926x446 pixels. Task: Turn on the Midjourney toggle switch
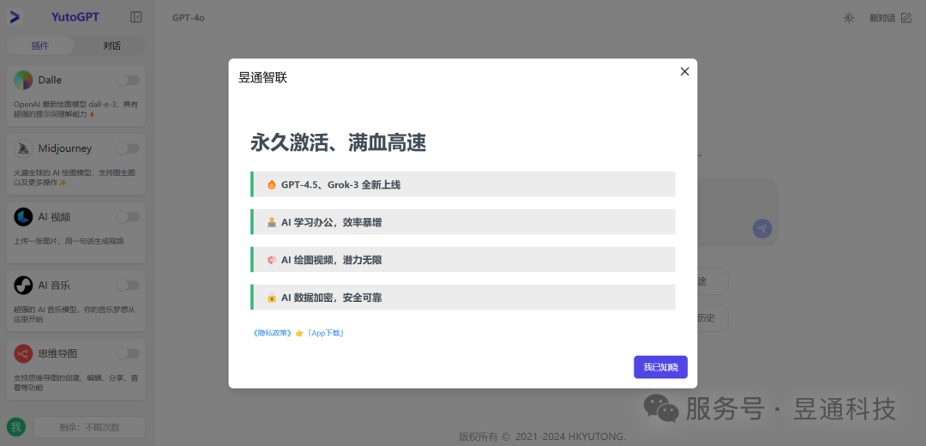[x=128, y=148]
